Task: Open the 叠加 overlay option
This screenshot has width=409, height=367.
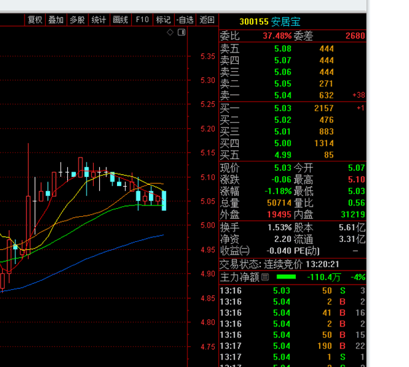Action: coord(56,20)
